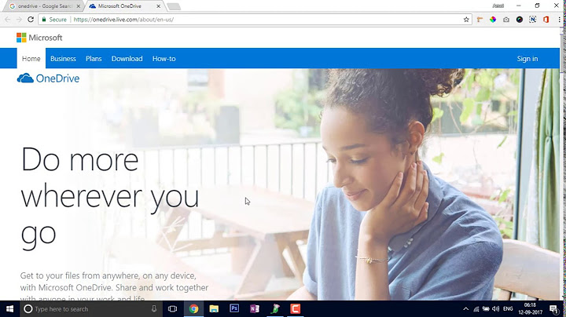Show hidden system tray icons
This screenshot has width=566, height=317.
pyautogui.click(x=465, y=308)
